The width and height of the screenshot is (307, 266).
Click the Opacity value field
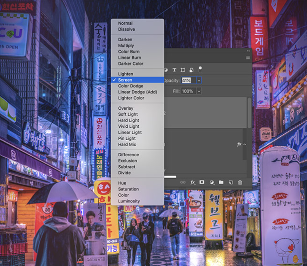tap(188, 80)
